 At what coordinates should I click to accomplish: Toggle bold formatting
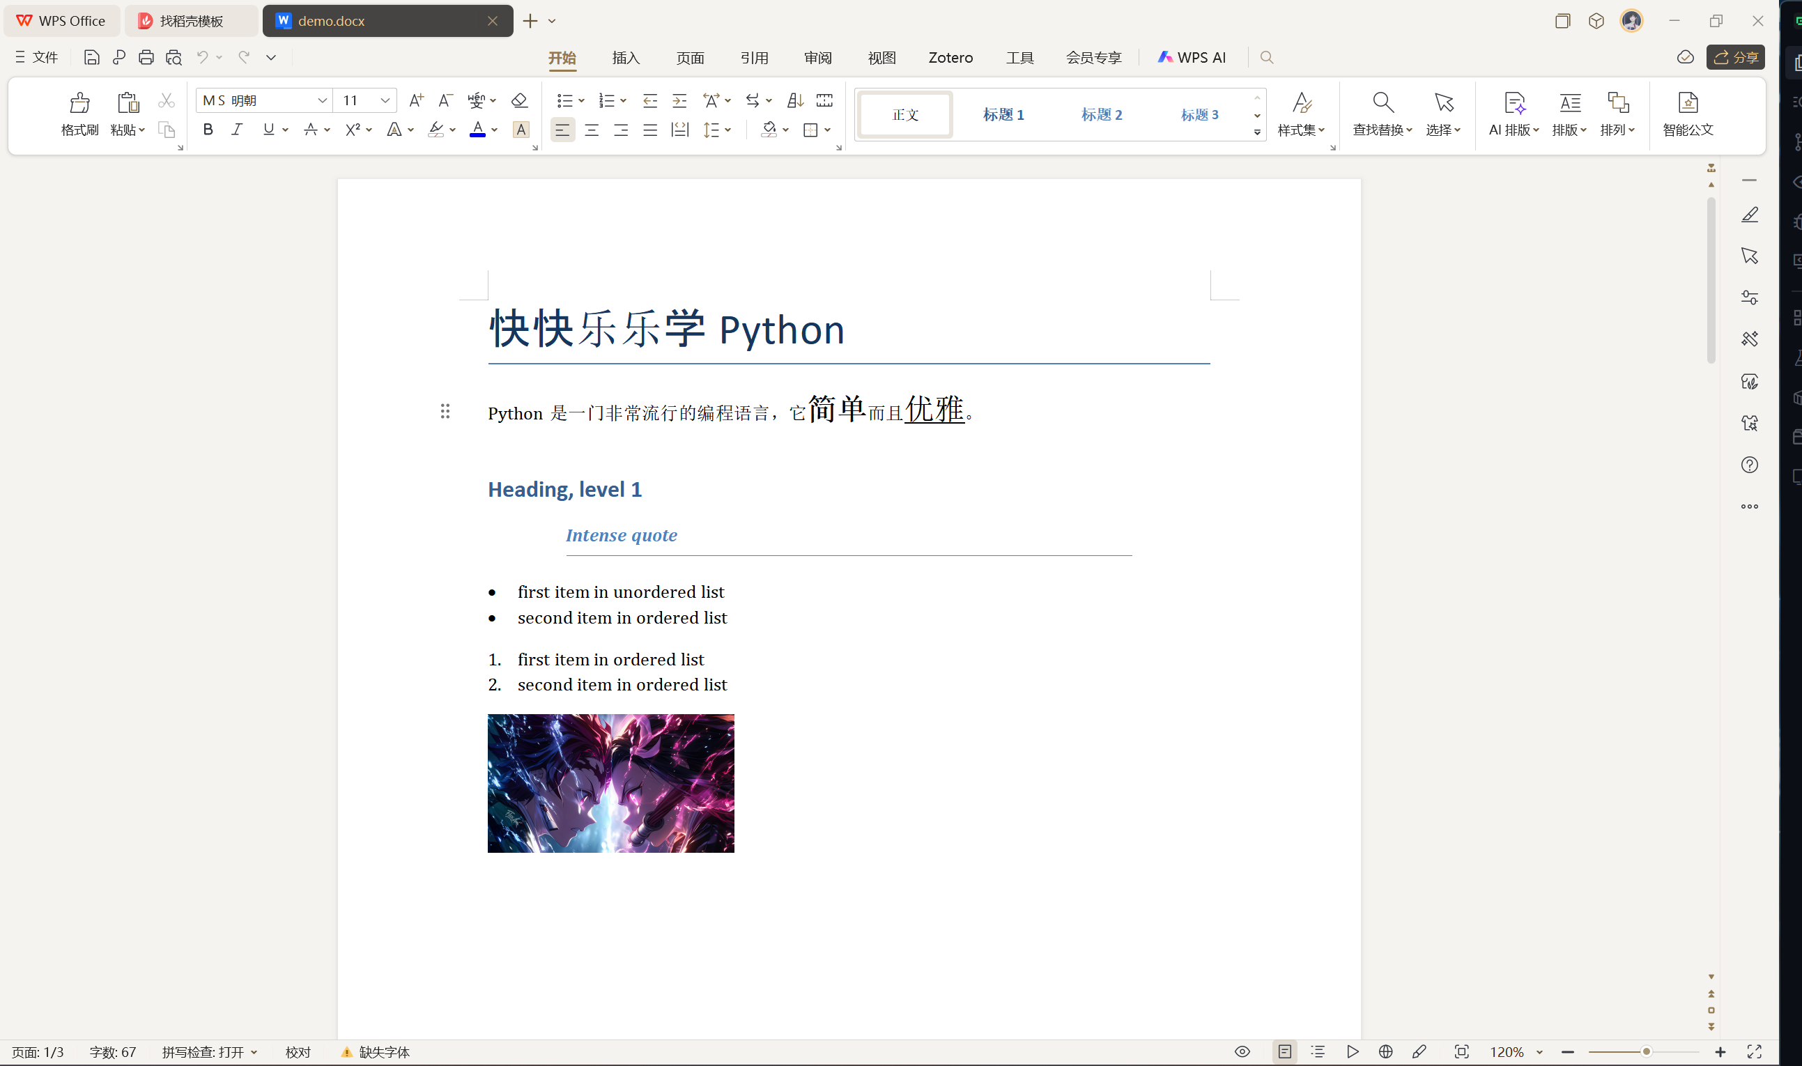(x=208, y=130)
